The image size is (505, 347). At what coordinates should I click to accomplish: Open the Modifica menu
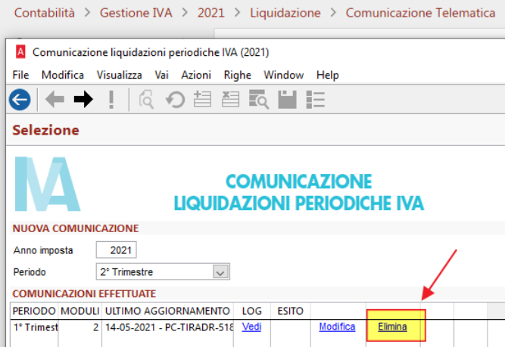click(x=63, y=75)
